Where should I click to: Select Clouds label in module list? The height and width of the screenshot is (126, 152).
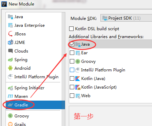tap(21, 51)
